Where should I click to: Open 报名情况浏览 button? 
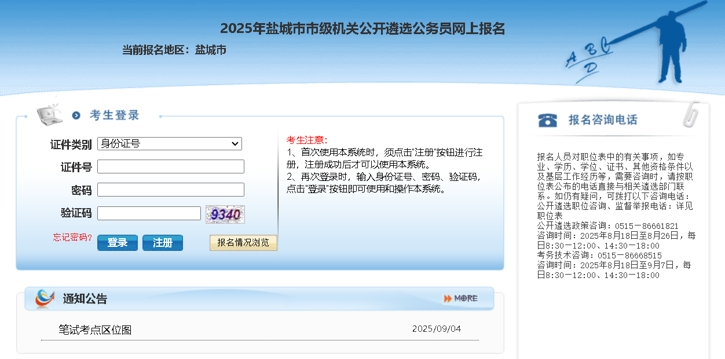tap(243, 243)
